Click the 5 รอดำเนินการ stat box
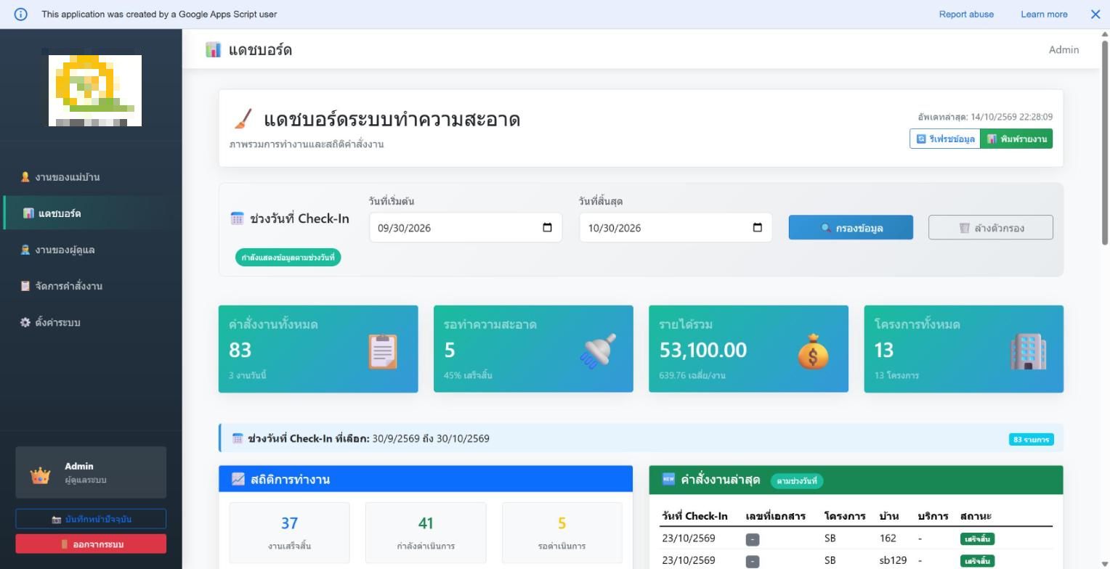This screenshot has width=1110, height=569. click(562, 533)
